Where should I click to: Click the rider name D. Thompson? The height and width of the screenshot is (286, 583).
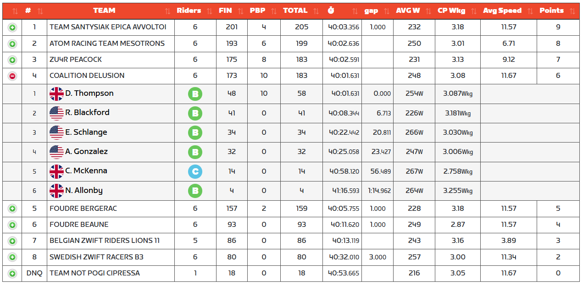point(89,93)
